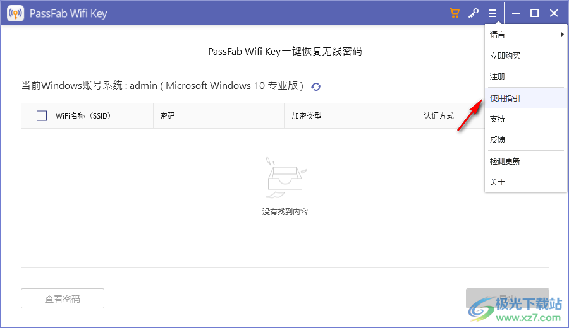Viewport: 569px width, 328px height.
Task: Expand the 语言 submenu
Action: coord(526,35)
